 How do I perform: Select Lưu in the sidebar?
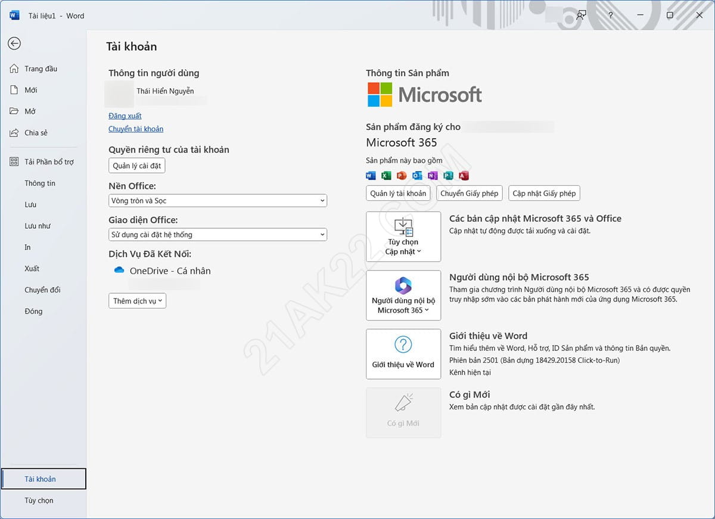(30, 204)
